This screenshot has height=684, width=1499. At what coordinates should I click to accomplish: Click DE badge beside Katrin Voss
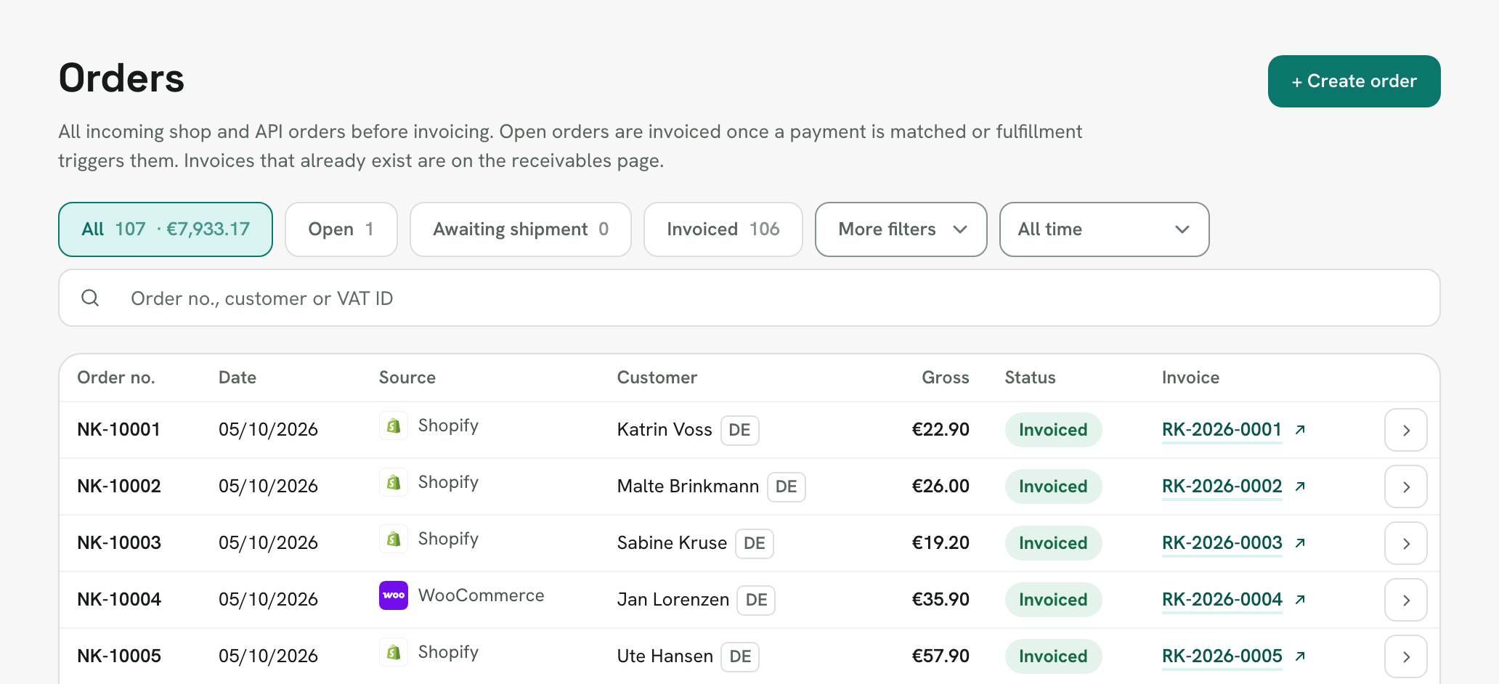pyautogui.click(x=739, y=430)
